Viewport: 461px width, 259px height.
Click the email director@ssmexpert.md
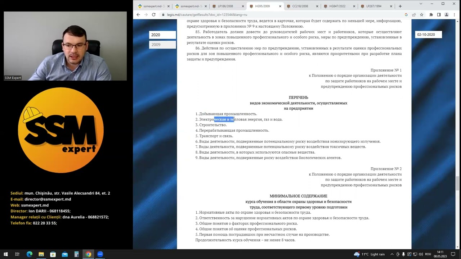[x=48, y=199]
